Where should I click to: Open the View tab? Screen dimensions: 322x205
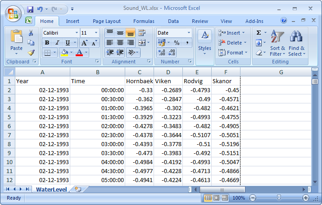tap(226, 21)
